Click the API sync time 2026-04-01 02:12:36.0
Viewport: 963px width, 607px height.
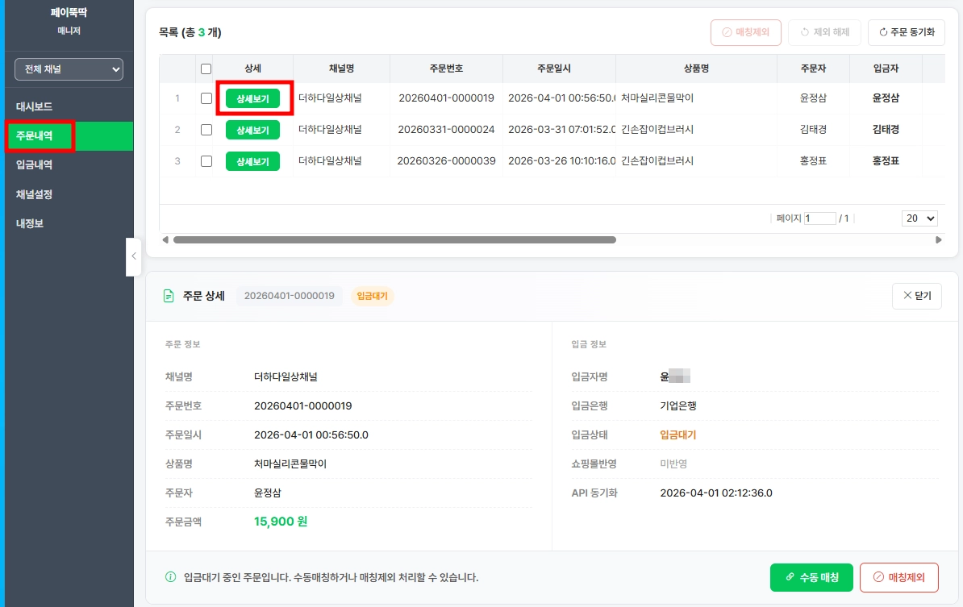click(716, 493)
